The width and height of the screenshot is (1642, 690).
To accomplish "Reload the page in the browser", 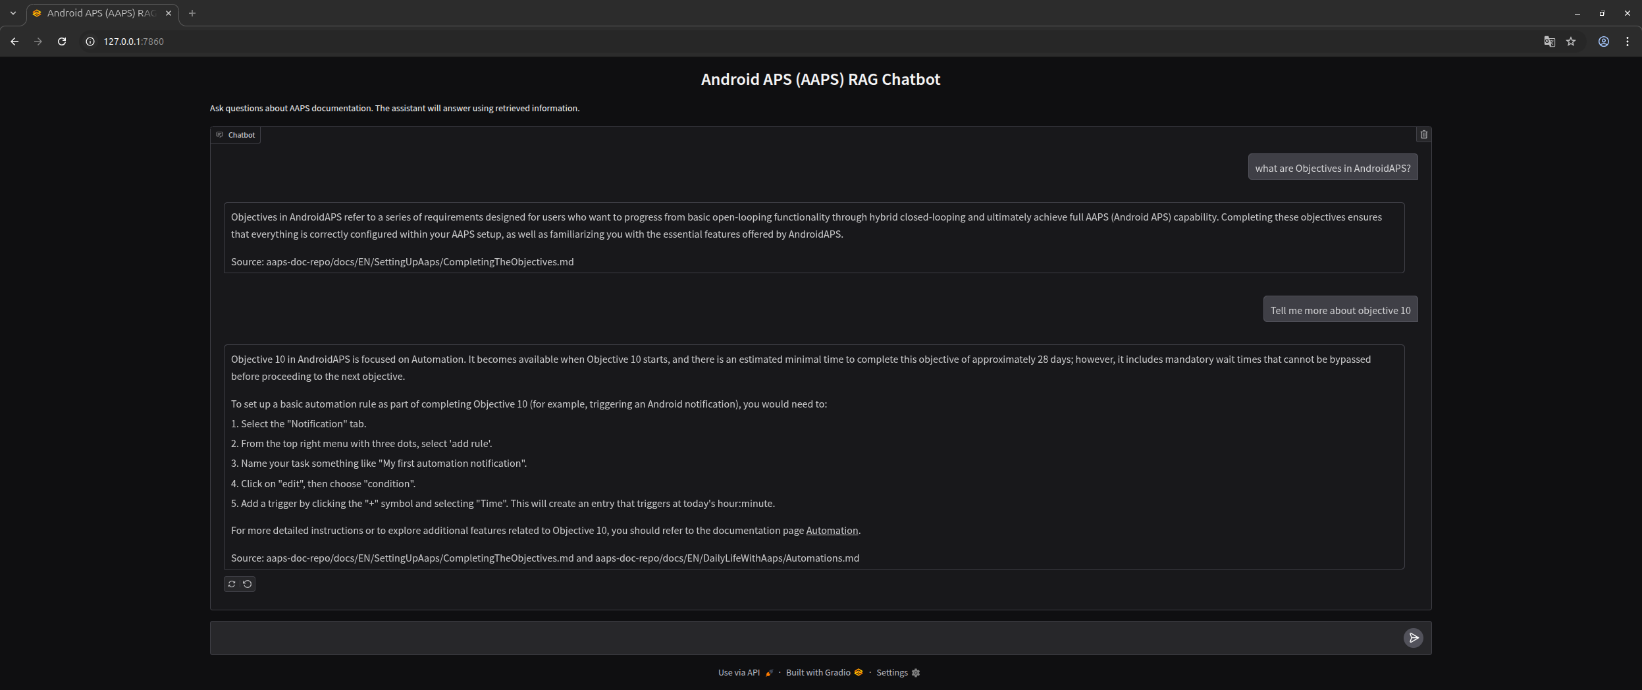I will pyautogui.click(x=61, y=41).
